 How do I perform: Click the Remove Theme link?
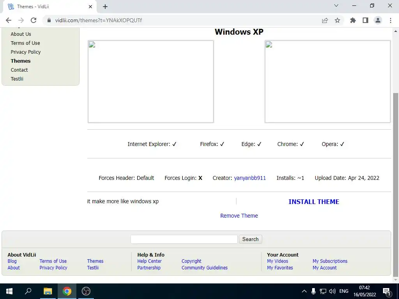click(239, 216)
